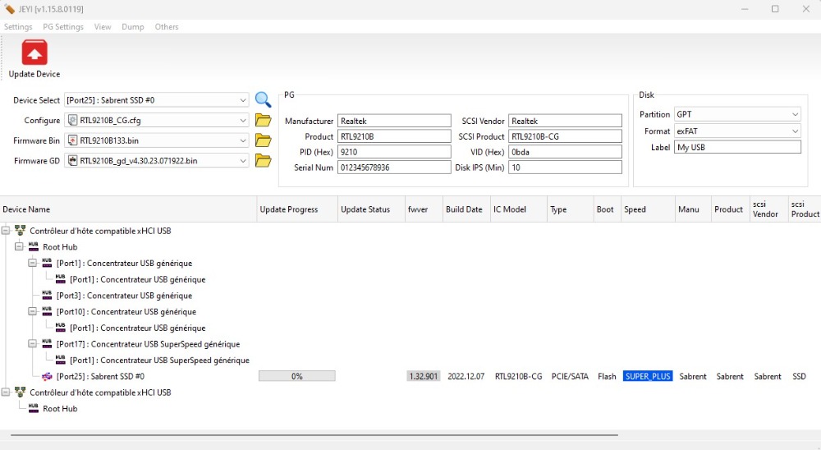This screenshot has height=450, width=821.
Task: Open the PG Settings menu
Action: tap(63, 27)
